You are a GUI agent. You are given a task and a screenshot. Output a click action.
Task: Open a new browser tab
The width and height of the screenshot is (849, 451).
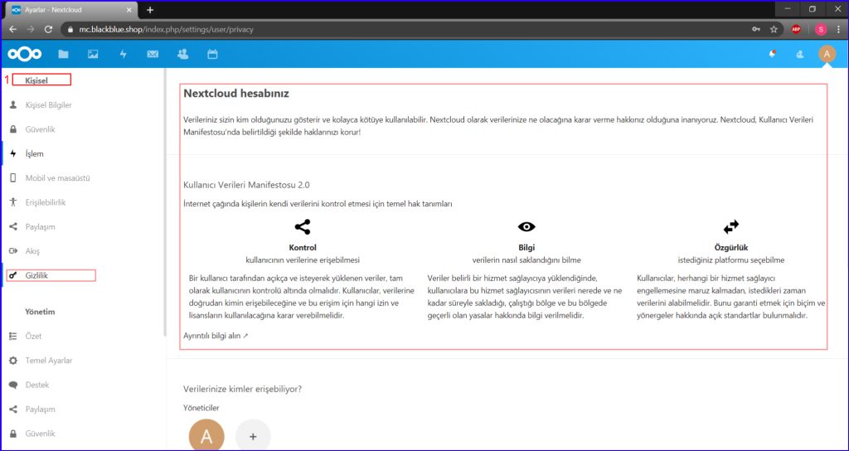click(150, 10)
